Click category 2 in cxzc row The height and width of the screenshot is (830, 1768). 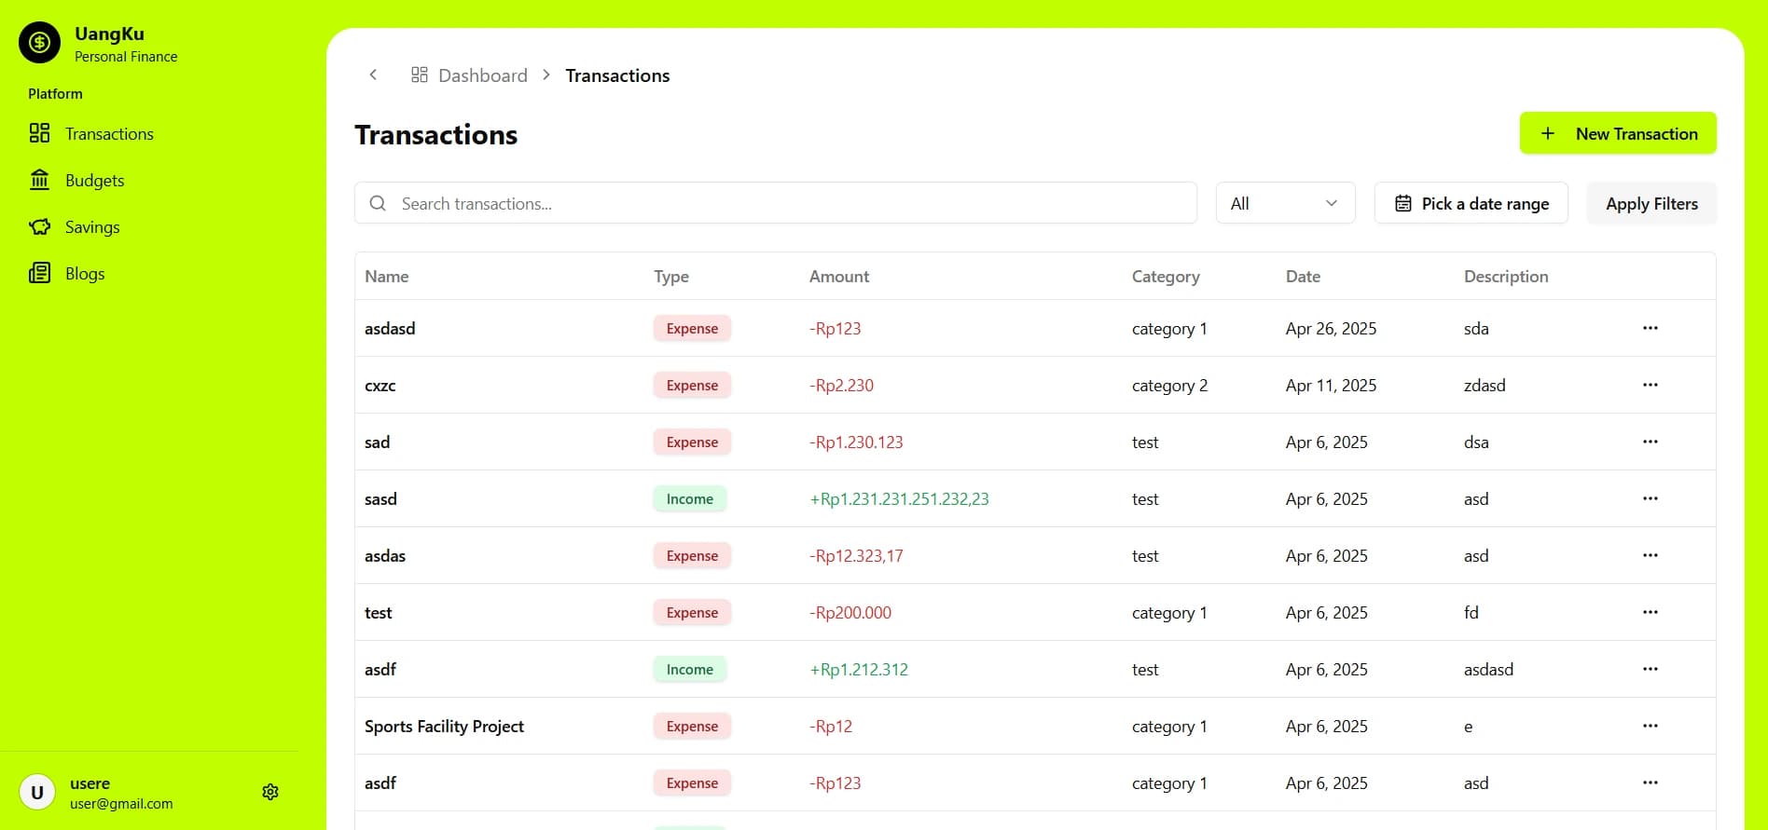tap(1169, 386)
